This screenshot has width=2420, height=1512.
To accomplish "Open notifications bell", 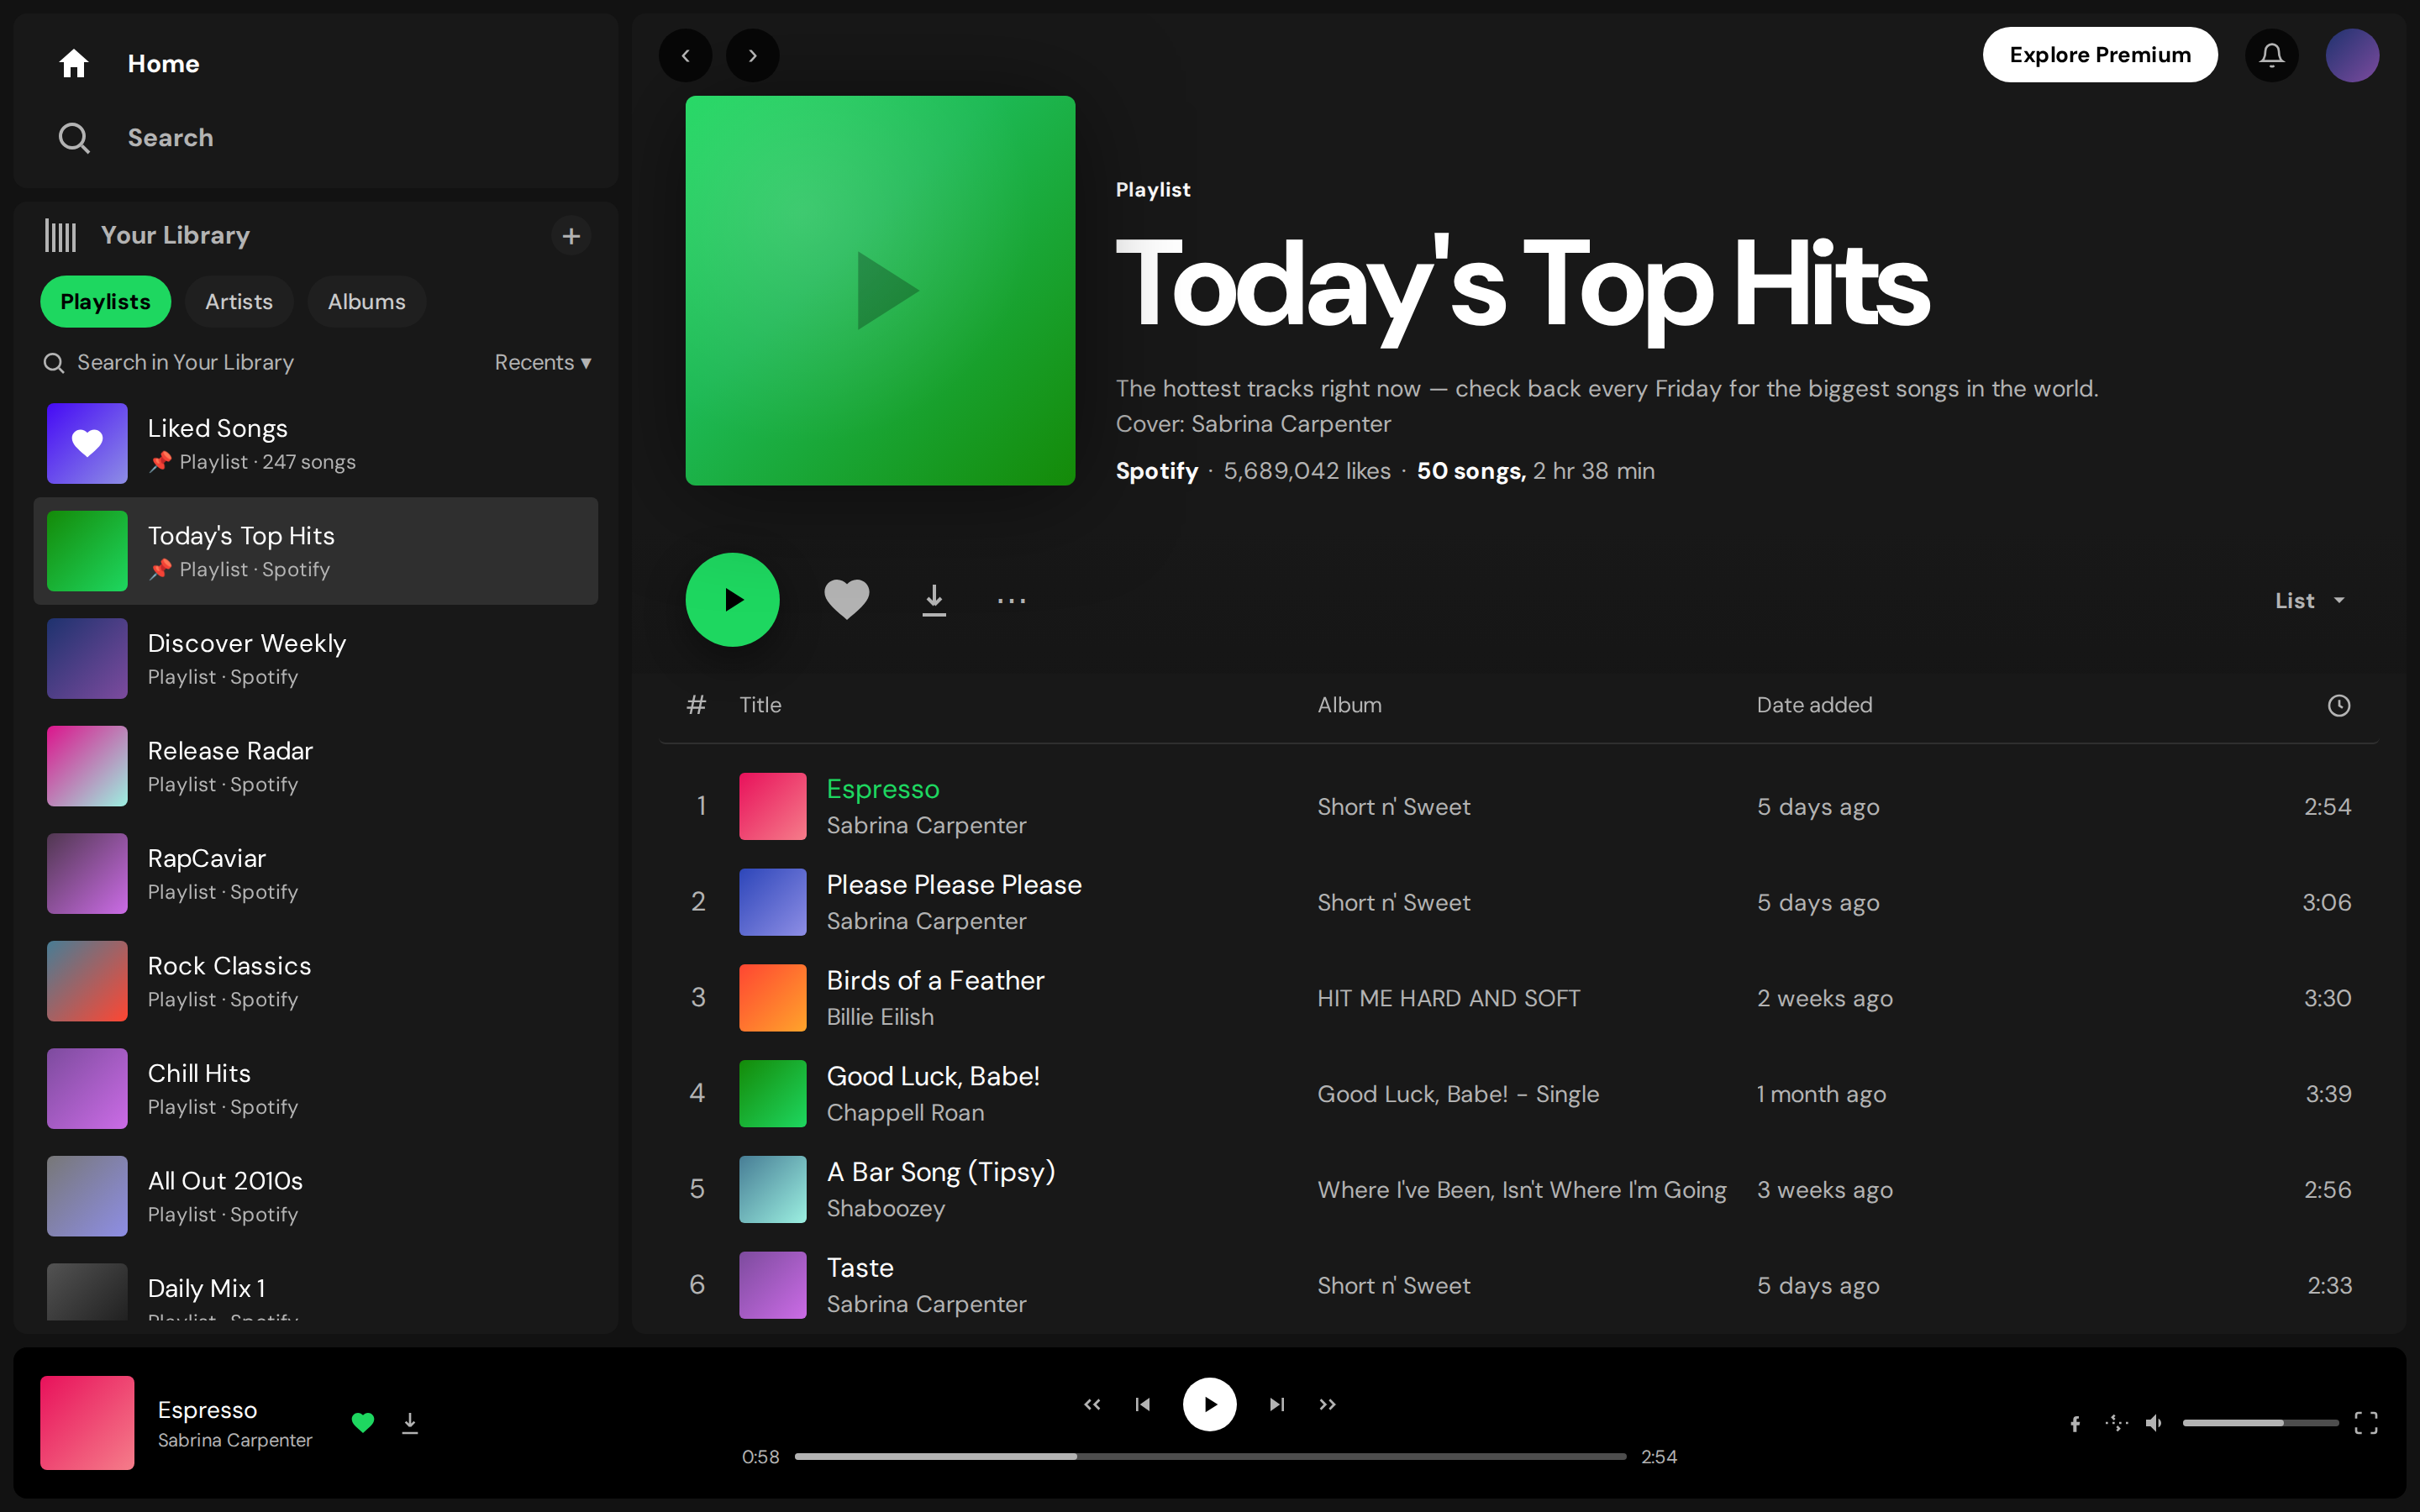I will pyautogui.click(x=2272, y=55).
